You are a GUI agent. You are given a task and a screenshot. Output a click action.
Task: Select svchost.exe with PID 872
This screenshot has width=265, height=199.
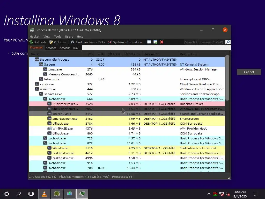click(127, 143)
